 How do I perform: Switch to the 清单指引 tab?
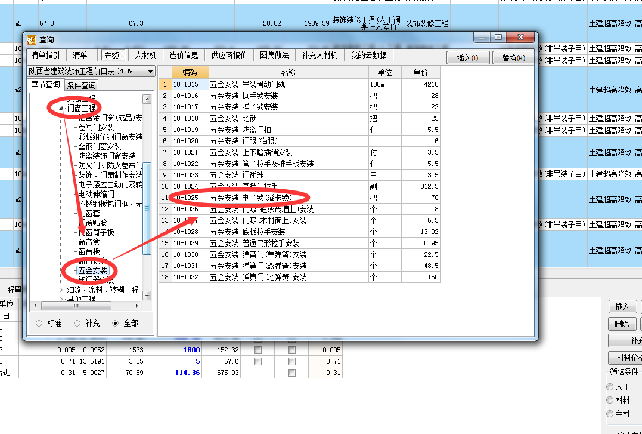tap(45, 55)
